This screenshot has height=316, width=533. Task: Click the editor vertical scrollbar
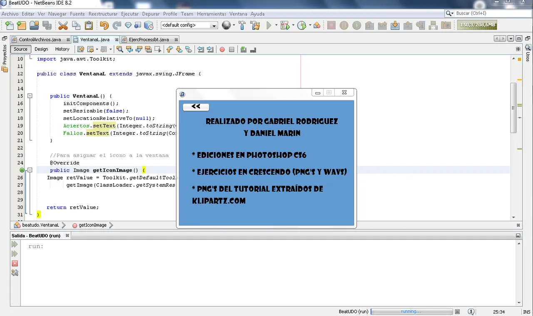click(x=513, y=107)
